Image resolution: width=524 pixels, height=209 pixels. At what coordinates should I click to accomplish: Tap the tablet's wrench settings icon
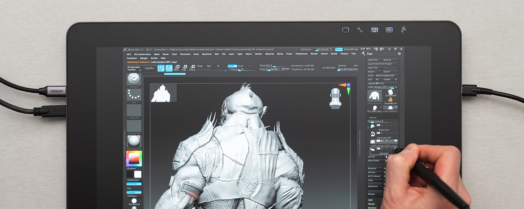(360, 30)
